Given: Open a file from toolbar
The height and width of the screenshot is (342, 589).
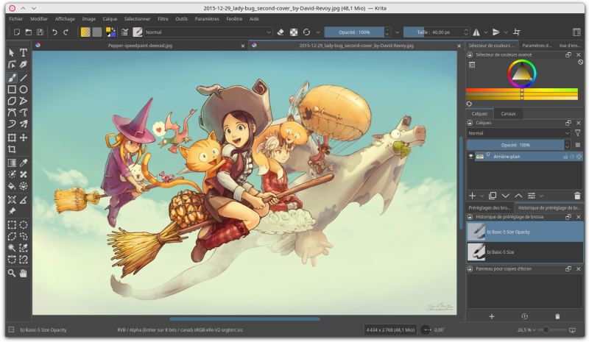Looking at the screenshot, I should 28,32.
